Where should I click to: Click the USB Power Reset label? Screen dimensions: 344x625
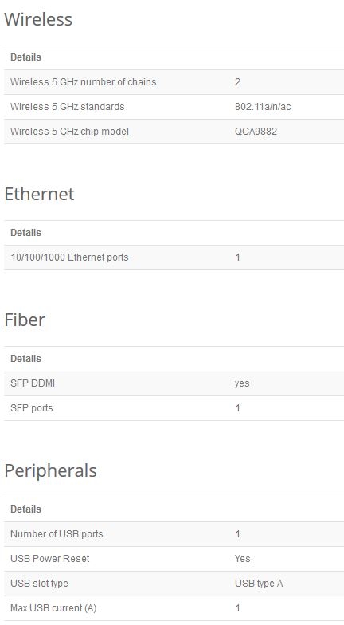pyautogui.click(x=49, y=559)
